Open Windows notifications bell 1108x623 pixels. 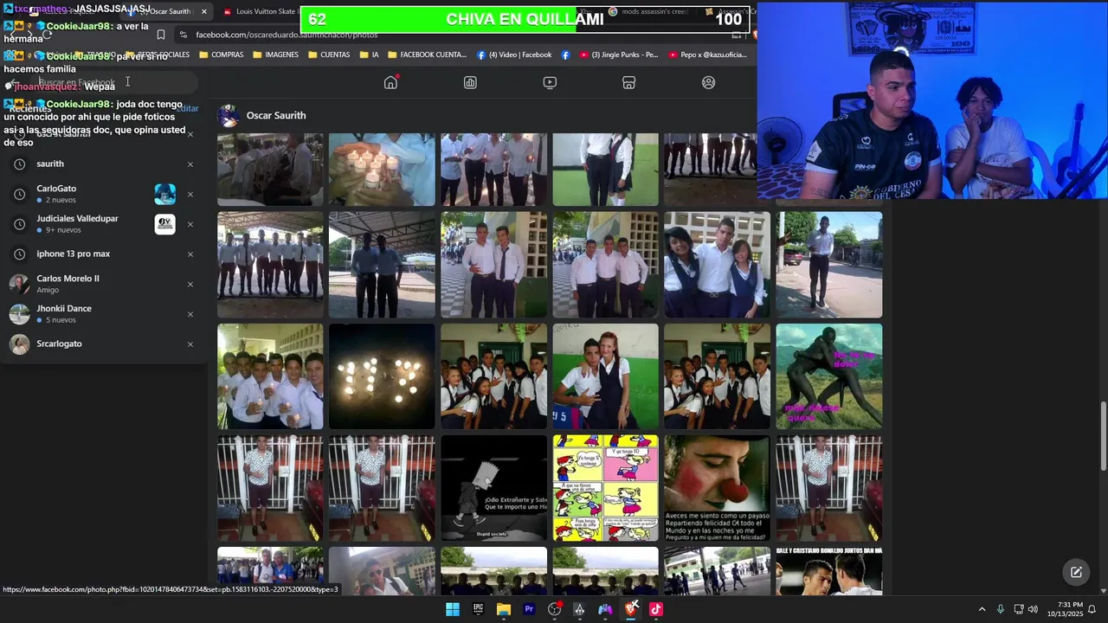point(1092,609)
